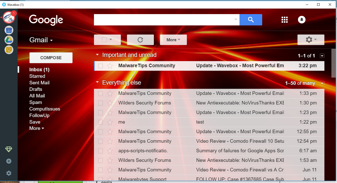Check the 12:55 pm MalwareTips email box
The image size is (337, 183).
point(100,132)
